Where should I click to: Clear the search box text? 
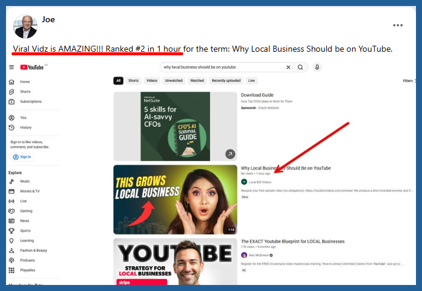click(288, 67)
